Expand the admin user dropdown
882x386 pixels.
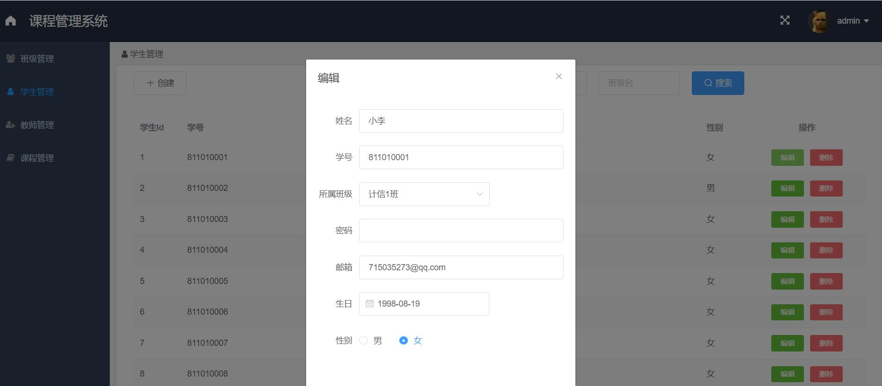pos(853,21)
